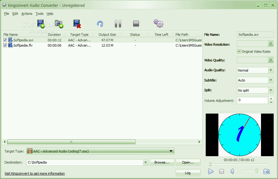The height and width of the screenshot is (179, 278).
Task: Select the 12.03 M output size cell
Action: pos(107,45)
